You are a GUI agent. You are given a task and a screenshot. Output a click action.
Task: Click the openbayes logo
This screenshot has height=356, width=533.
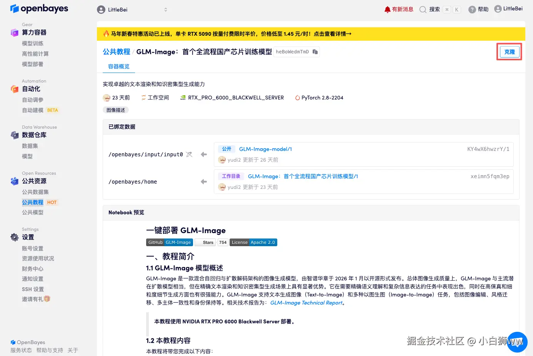39,8
